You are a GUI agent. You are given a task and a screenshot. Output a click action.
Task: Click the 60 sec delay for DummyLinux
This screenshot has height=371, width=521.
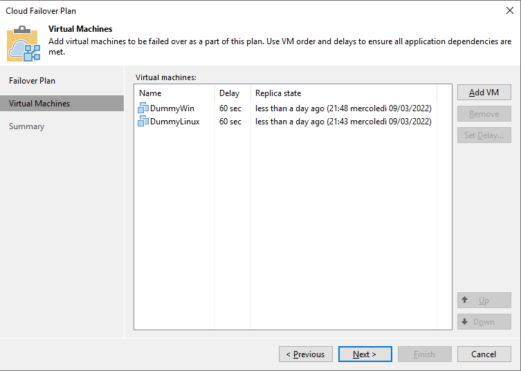(230, 122)
